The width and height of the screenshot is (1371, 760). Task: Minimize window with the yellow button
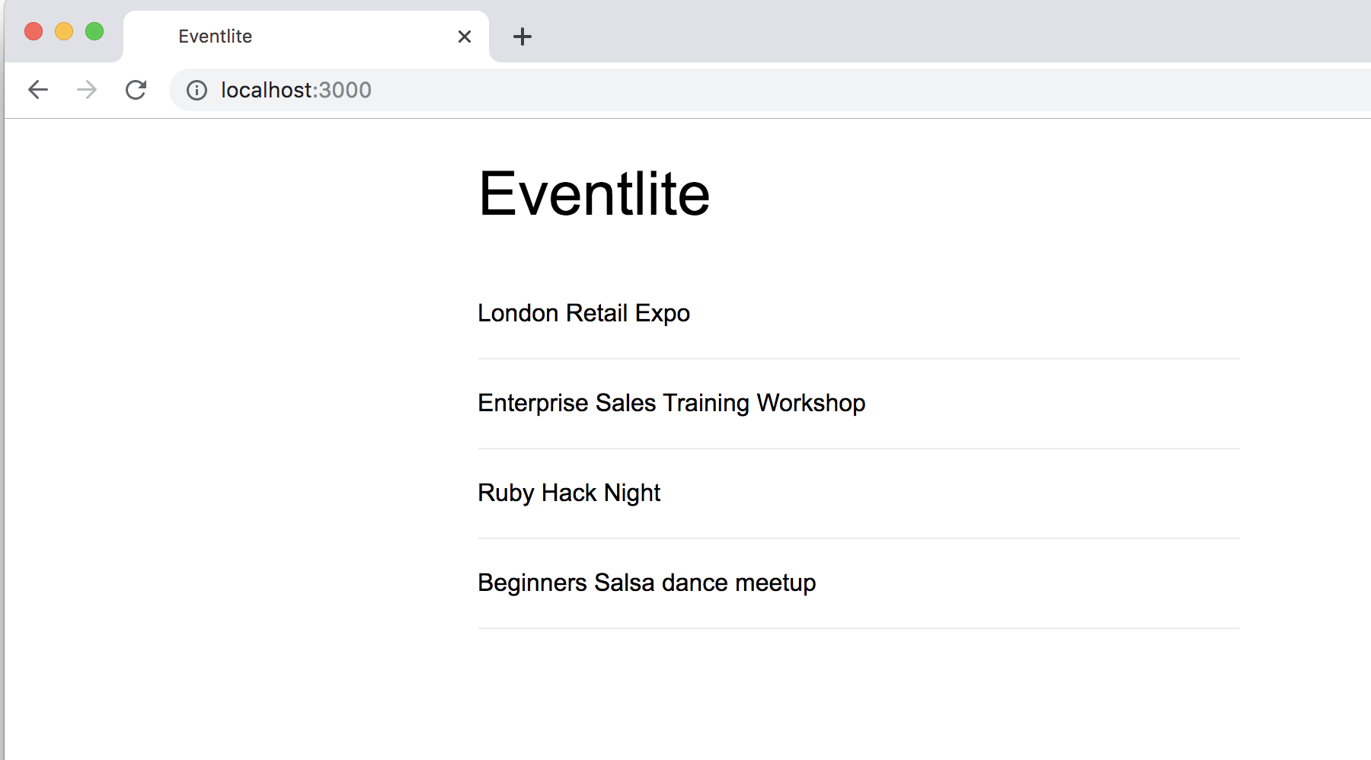pyautogui.click(x=64, y=31)
